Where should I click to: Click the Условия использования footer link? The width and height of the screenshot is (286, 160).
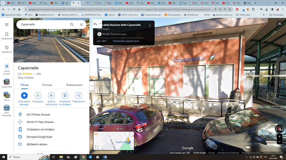click(228, 153)
